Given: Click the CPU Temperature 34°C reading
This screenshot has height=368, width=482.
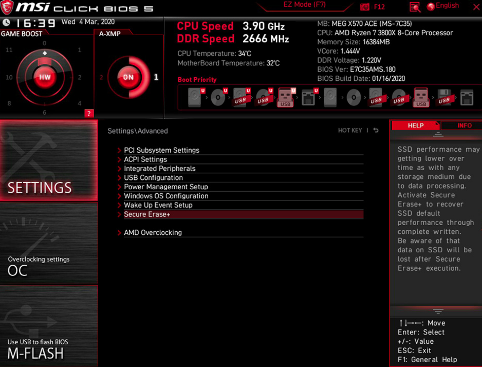Looking at the screenshot, I should (x=214, y=54).
